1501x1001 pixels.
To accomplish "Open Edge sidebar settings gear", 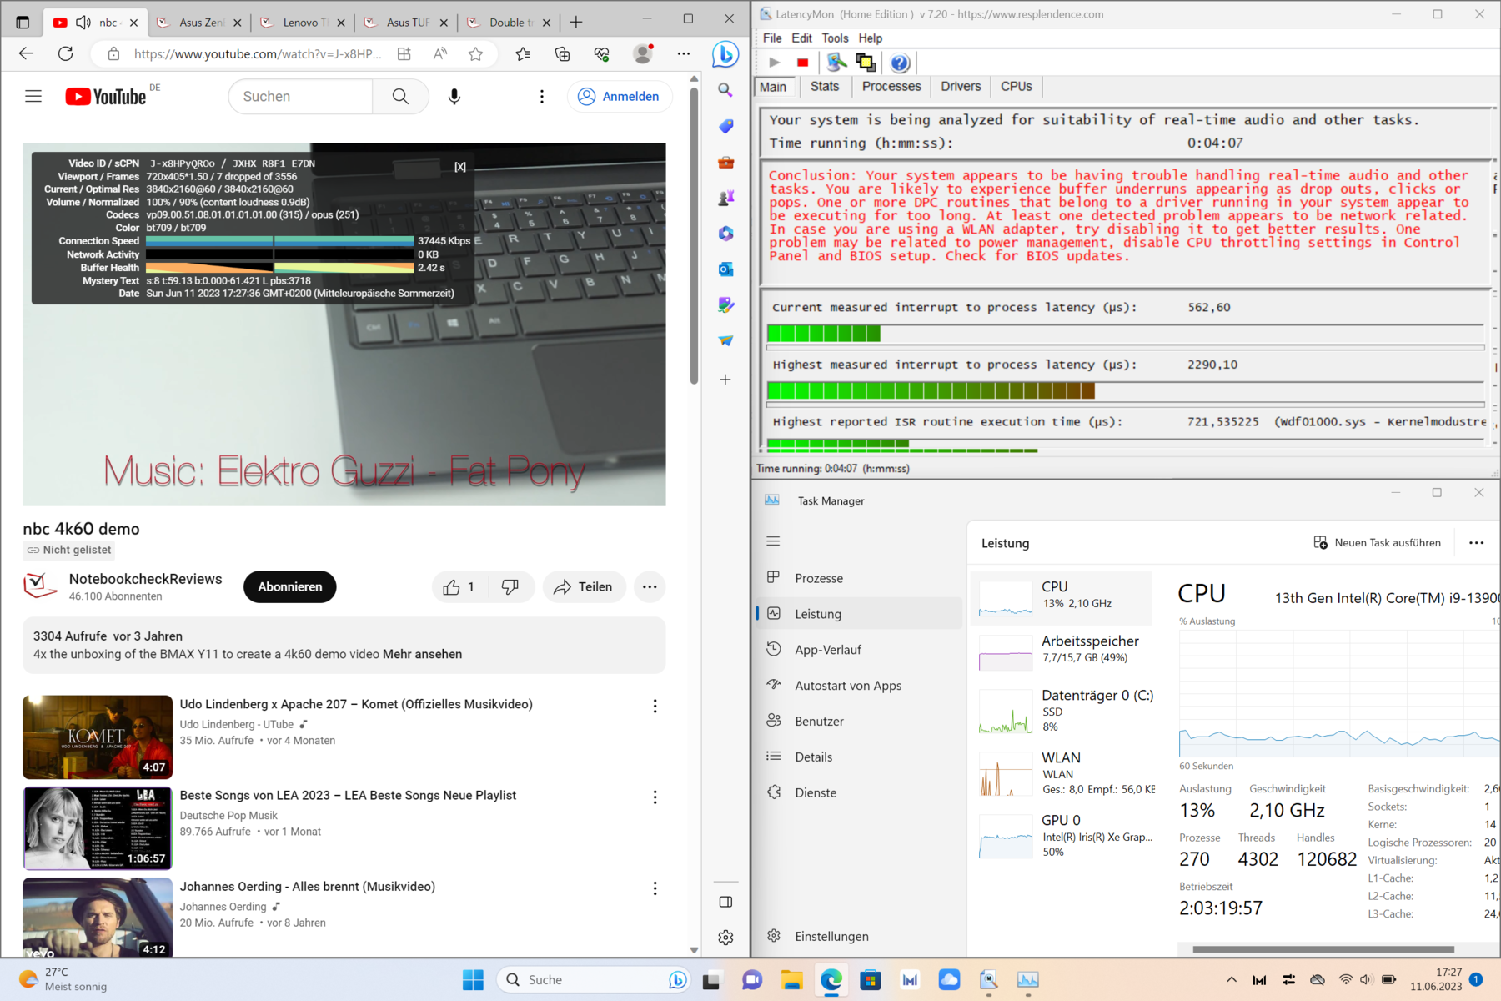I will [x=725, y=938].
